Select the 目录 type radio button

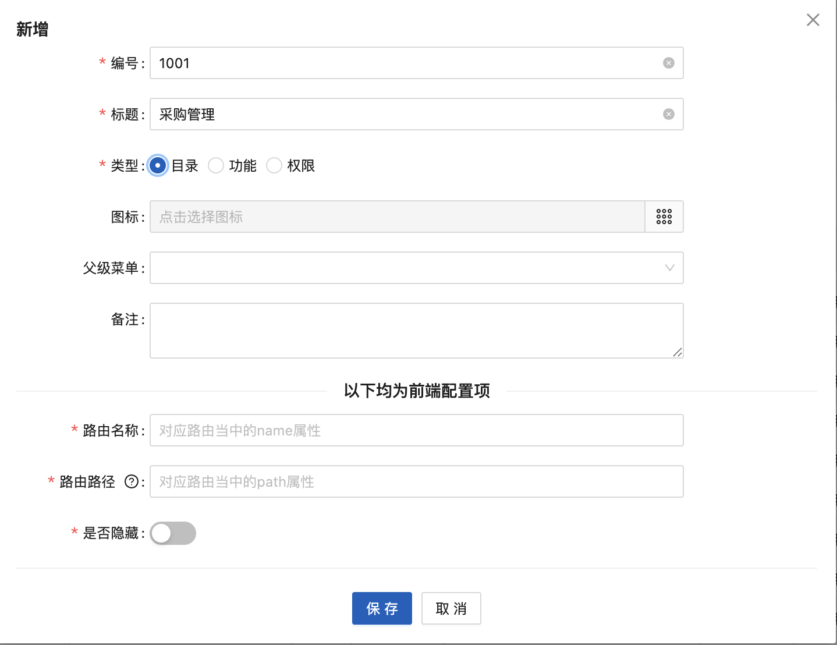coord(158,165)
